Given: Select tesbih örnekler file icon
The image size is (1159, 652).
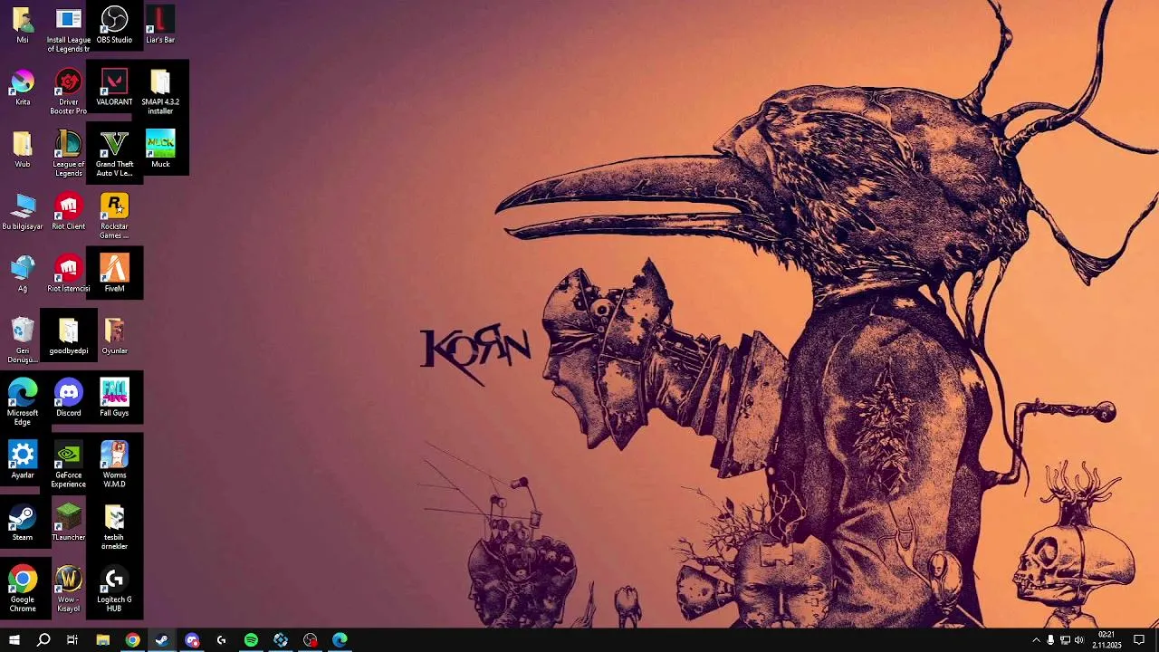Looking at the screenshot, I should (x=114, y=528).
